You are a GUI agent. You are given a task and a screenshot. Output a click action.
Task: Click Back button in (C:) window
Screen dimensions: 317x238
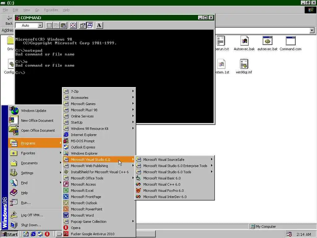[9, 20]
